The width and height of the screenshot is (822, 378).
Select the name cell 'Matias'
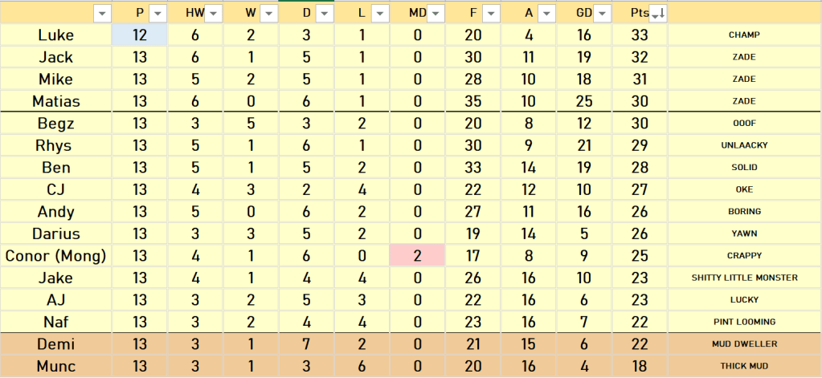pyautogui.click(x=55, y=101)
